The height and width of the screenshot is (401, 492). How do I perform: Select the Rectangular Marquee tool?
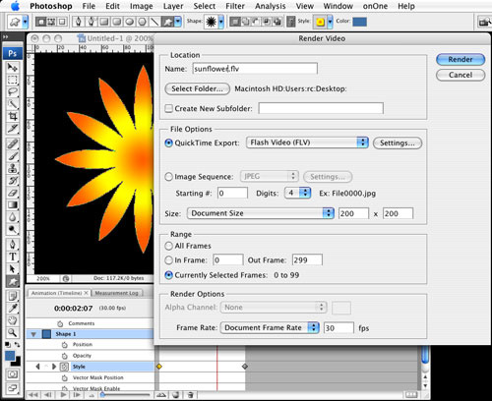point(13,80)
